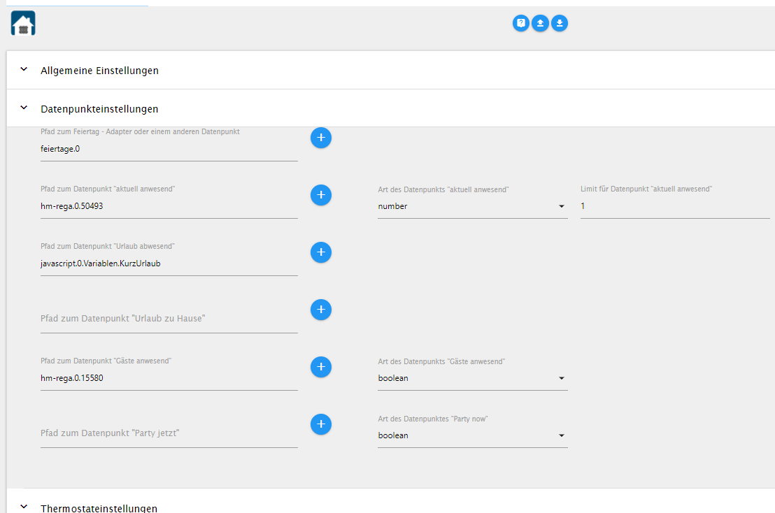
Task: Open Art des Datenpunkts "aktuell anwesend" number dropdown
Action: click(473, 206)
